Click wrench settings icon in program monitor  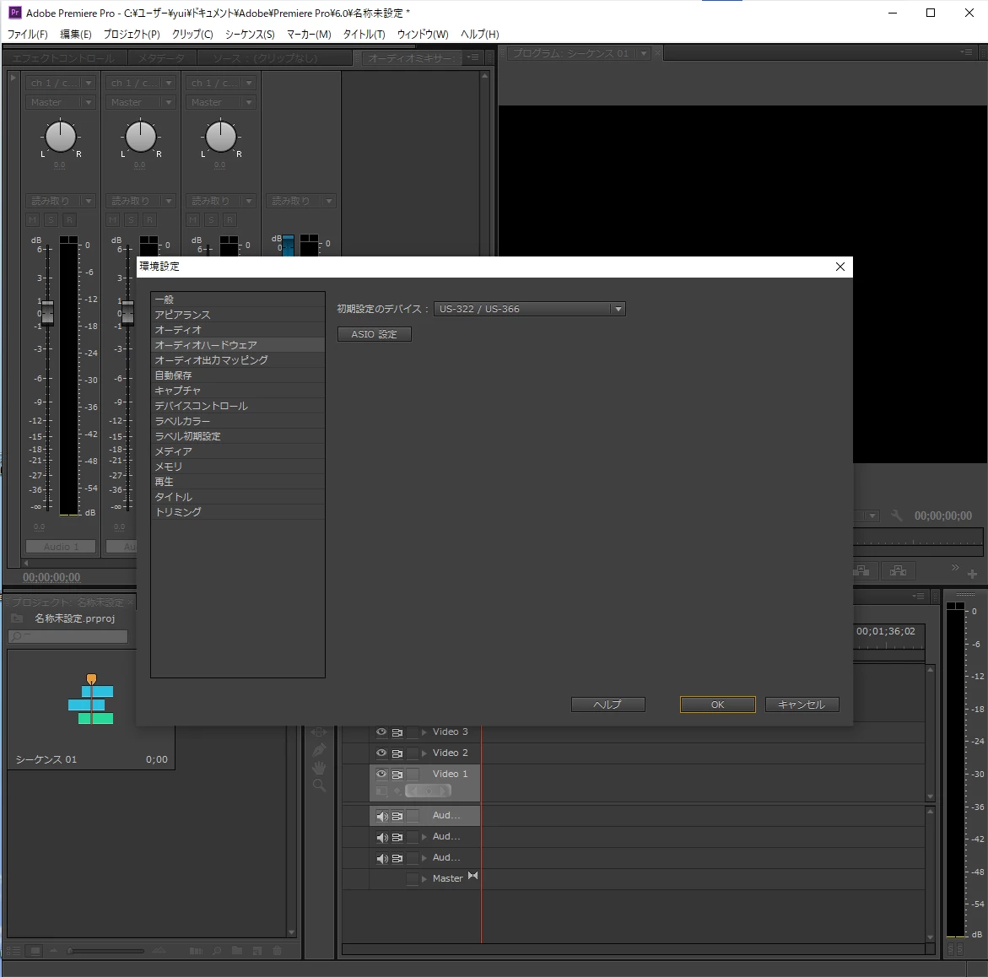pos(896,515)
